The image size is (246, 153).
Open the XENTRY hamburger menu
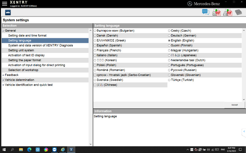tap(5, 4)
